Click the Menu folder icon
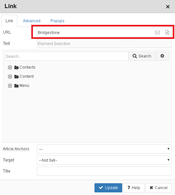 point(16,86)
